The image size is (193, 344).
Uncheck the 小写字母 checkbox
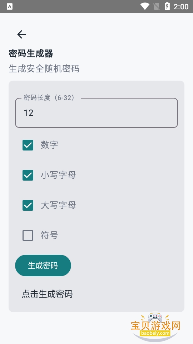tap(28, 175)
